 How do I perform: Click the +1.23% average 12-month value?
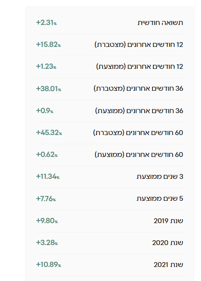(x=46, y=67)
